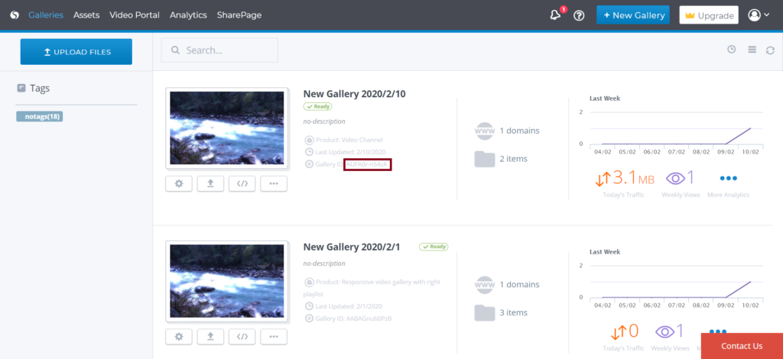
Task: Open the help question mark icon
Action: click(x=579, y=15)
